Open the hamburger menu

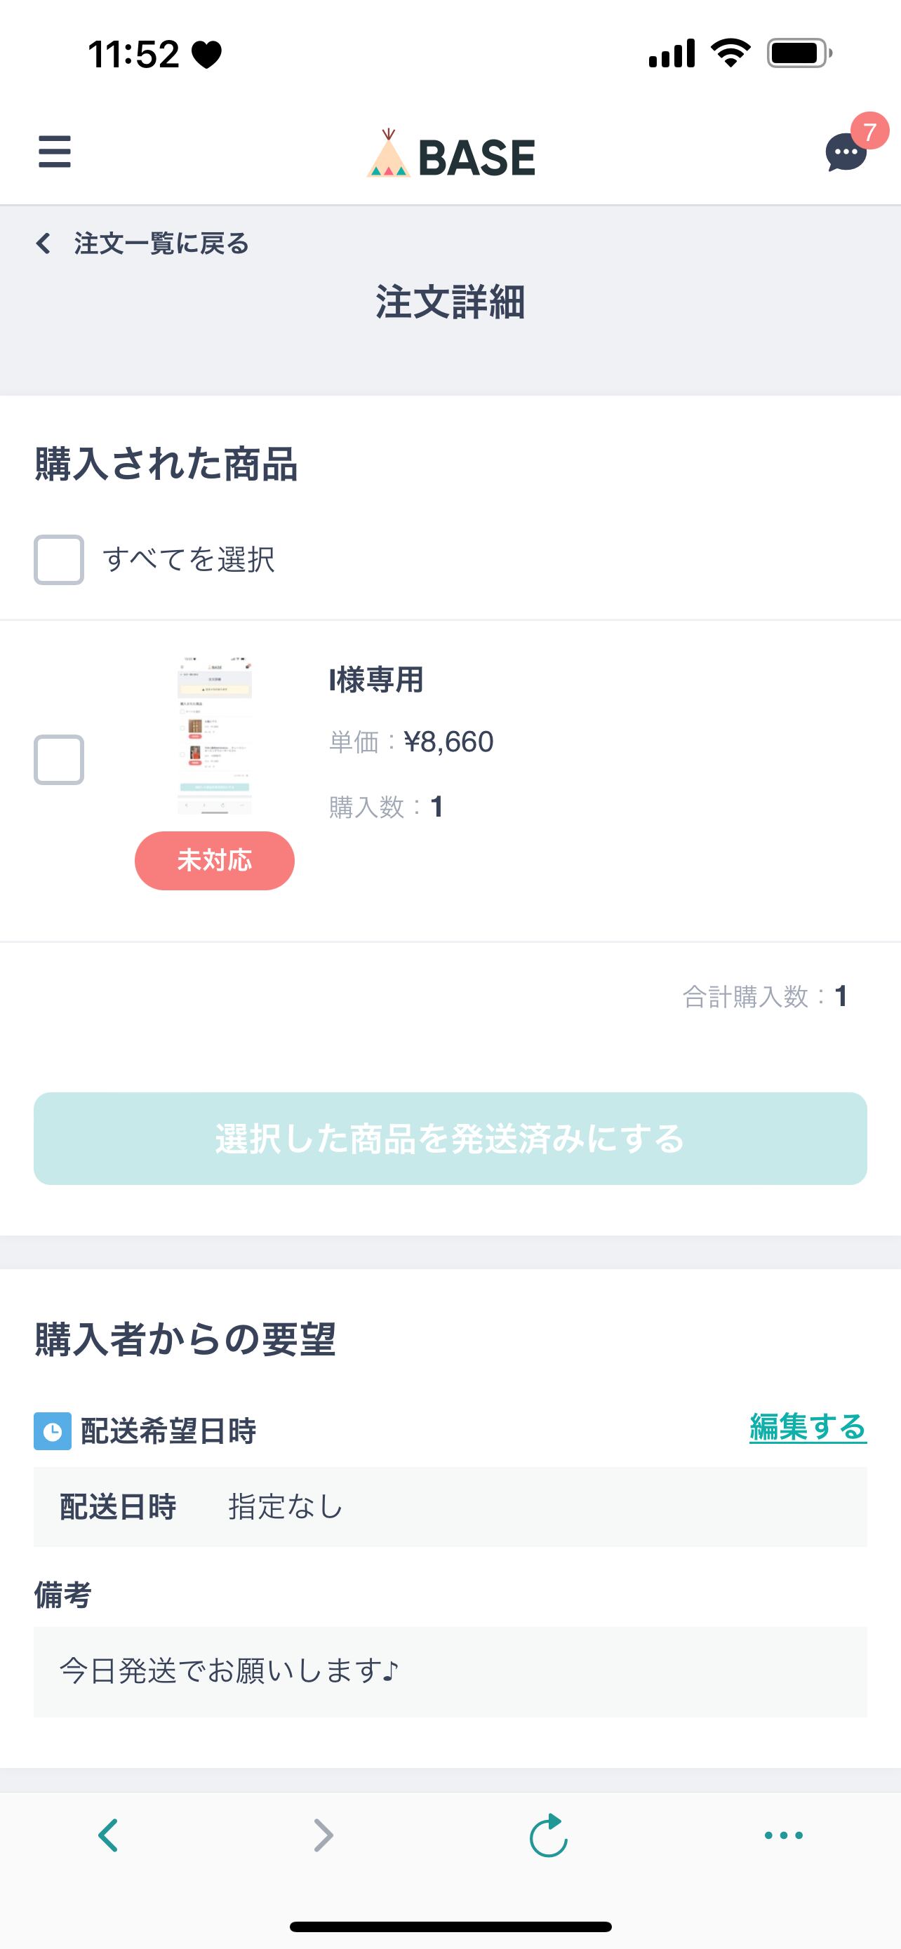tap(55, 152)
